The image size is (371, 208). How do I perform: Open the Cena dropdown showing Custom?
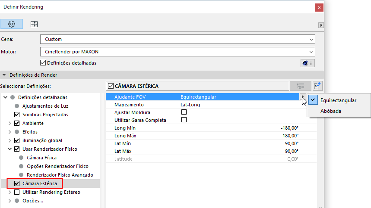178,39
